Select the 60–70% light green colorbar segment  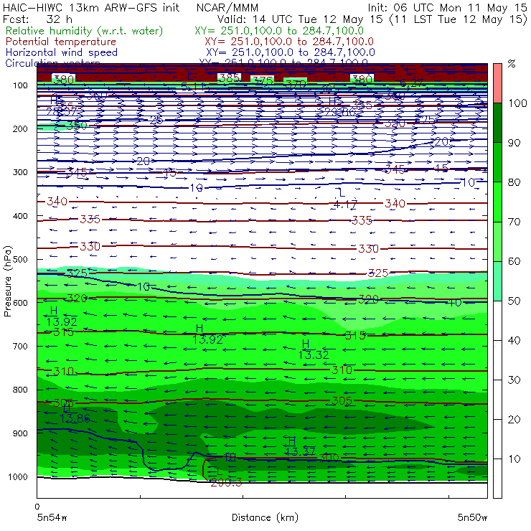point(497,241)
